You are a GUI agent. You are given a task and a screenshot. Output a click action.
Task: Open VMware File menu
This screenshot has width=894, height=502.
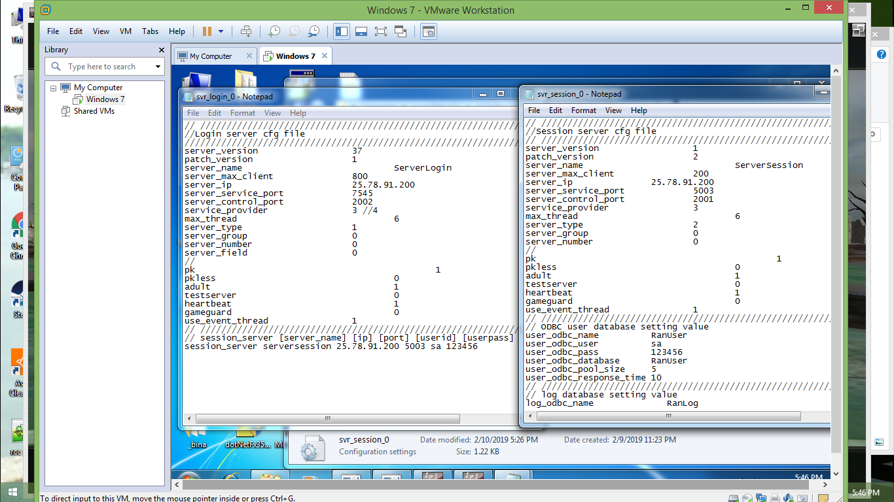pos(53,31)
